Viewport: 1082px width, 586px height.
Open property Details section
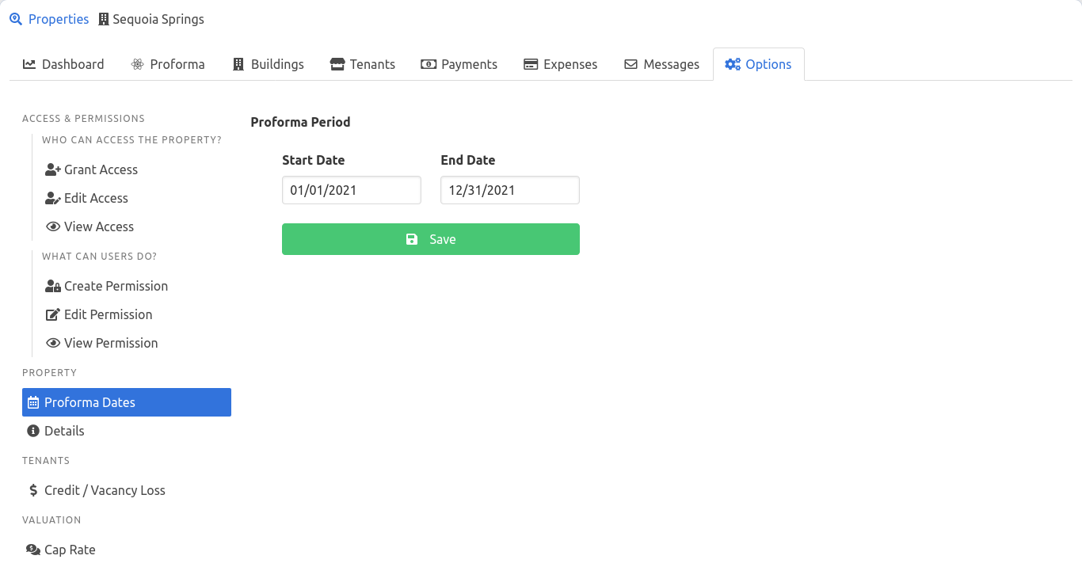click(127, 431)
